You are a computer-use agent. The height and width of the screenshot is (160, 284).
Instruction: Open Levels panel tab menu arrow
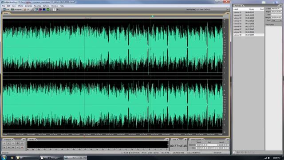[35, 140]
